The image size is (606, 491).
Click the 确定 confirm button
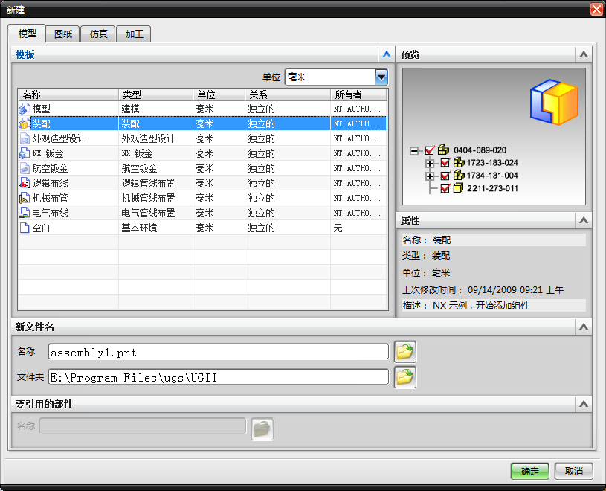(529, 471)
